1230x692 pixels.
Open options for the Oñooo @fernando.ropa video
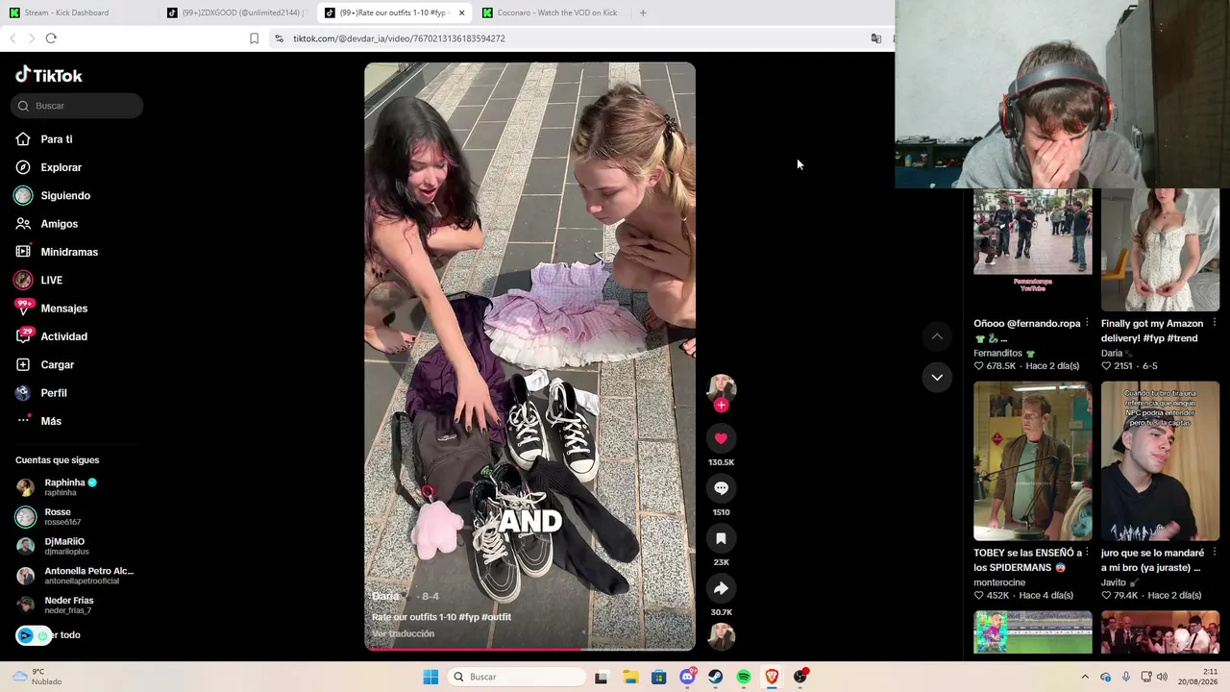(1087, 323)
